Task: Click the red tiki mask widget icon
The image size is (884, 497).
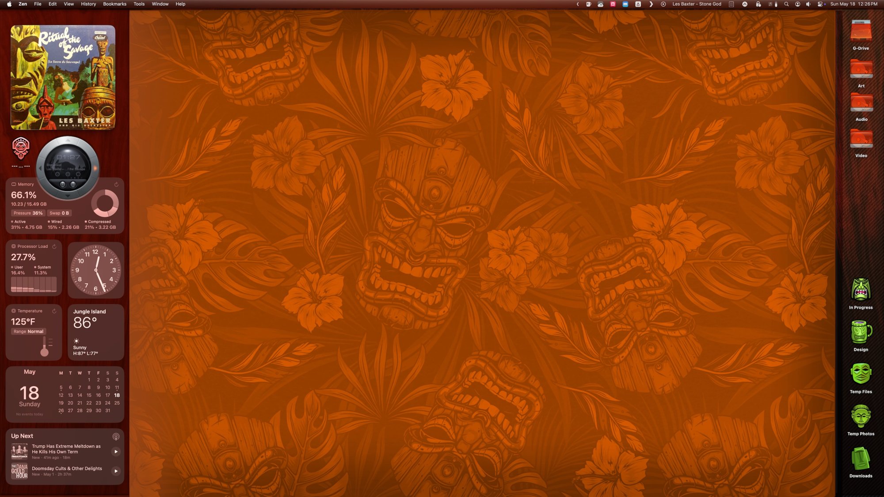Action: (21, 148)
